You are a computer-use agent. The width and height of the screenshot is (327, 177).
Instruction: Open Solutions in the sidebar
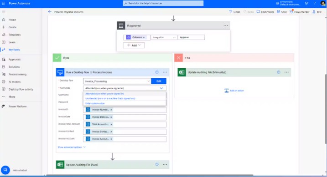pos(14,67)
